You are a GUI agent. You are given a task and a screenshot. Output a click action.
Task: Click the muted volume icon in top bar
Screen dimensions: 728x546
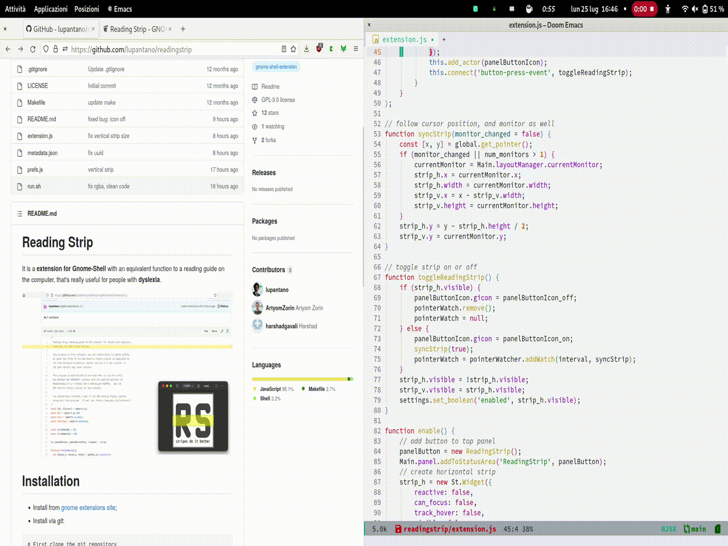[x=695, y=9]
